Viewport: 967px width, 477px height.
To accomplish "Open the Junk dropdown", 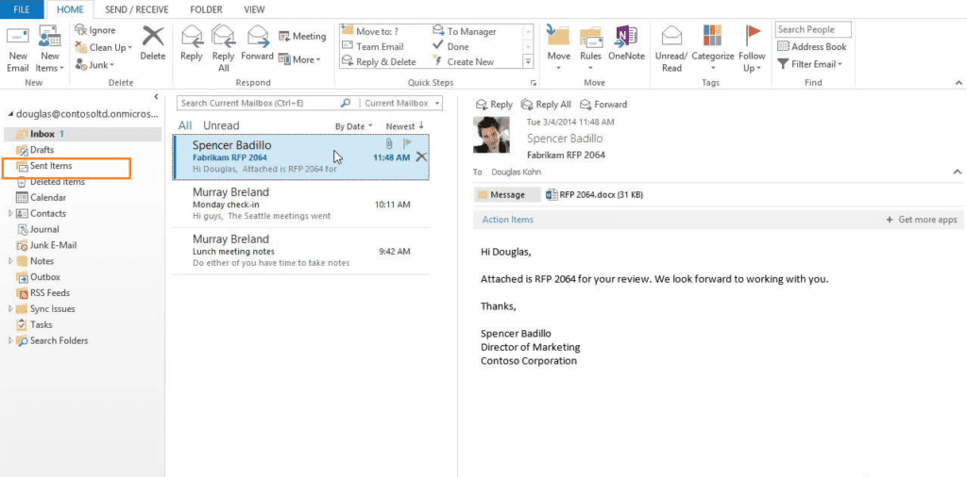I will tap(94, 65).
